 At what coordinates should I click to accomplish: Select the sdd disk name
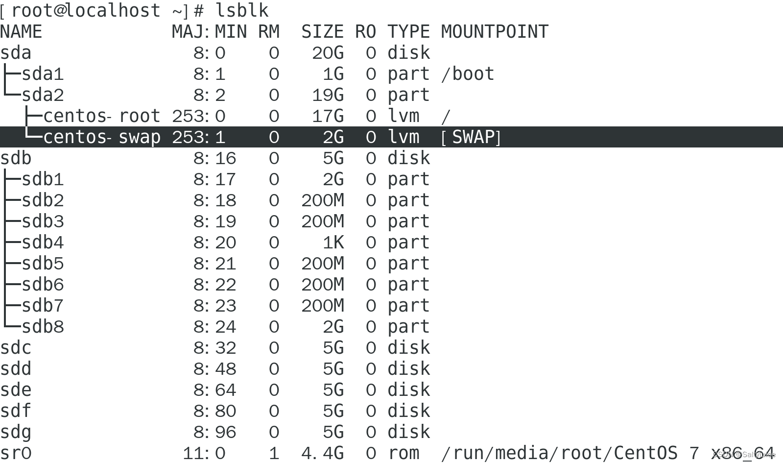pyautogui.click(x=16, y=369)
